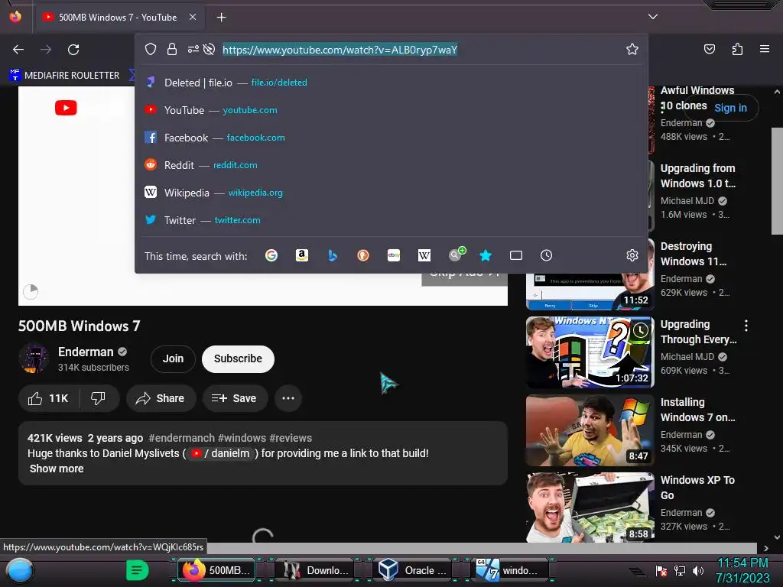Select Deleted | file.io suggestion

(x=391, y=83)
